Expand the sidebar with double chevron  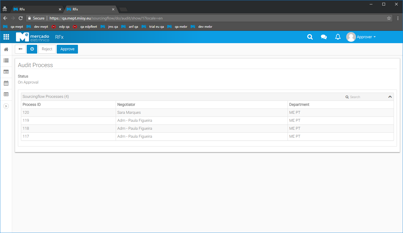[x=6, y=106]
